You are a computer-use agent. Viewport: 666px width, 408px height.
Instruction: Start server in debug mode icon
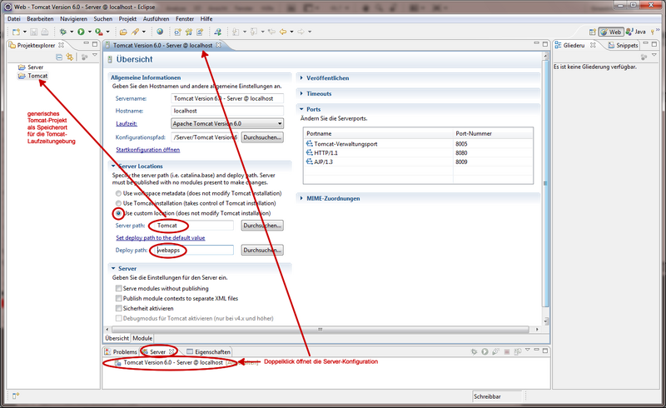474,352
